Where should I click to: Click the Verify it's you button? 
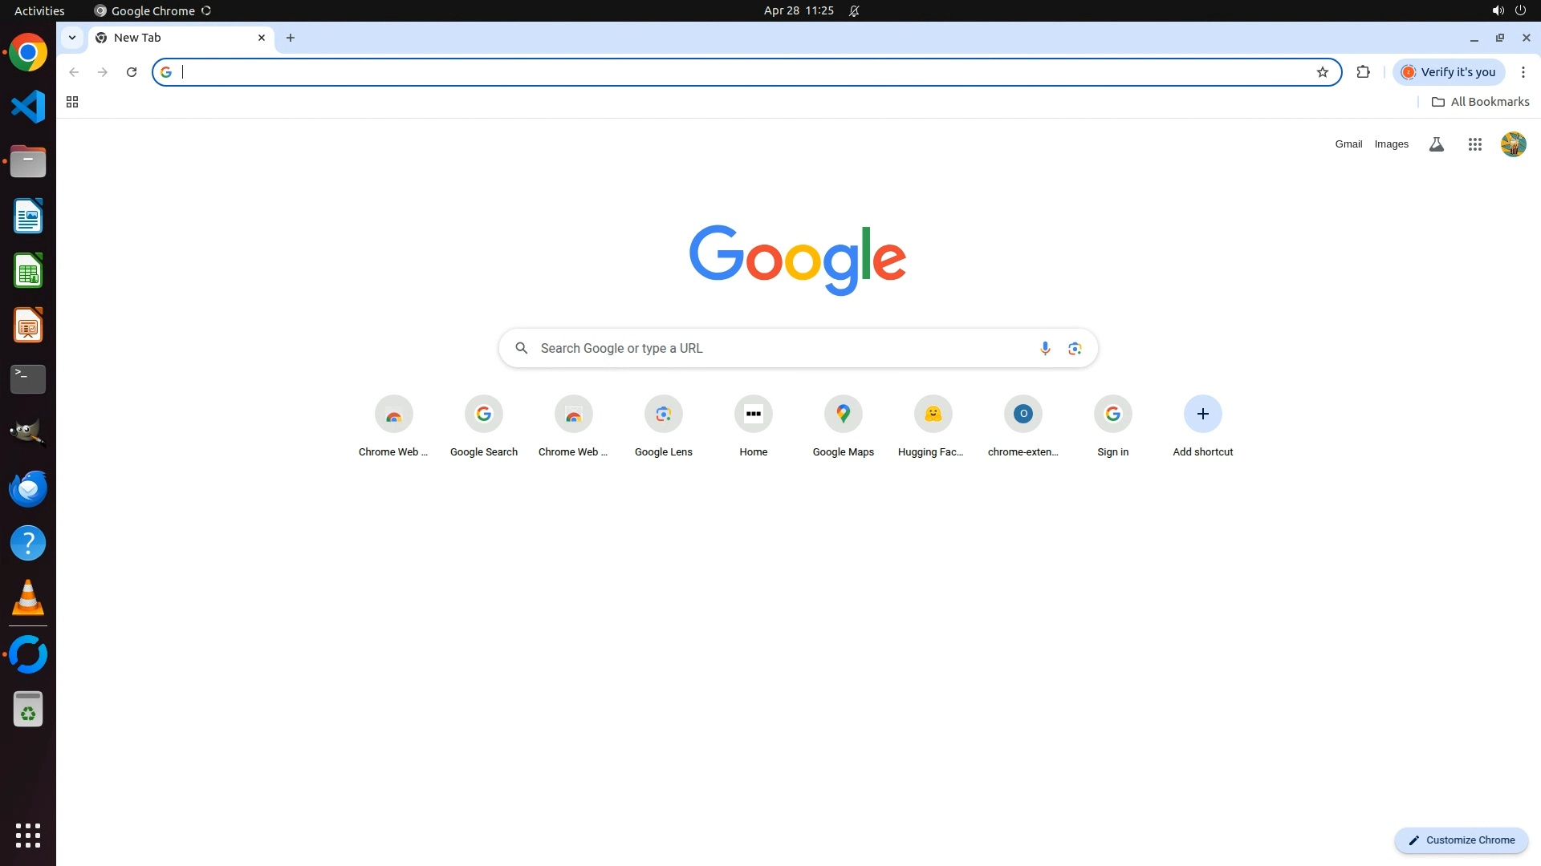pos(1449,72)
